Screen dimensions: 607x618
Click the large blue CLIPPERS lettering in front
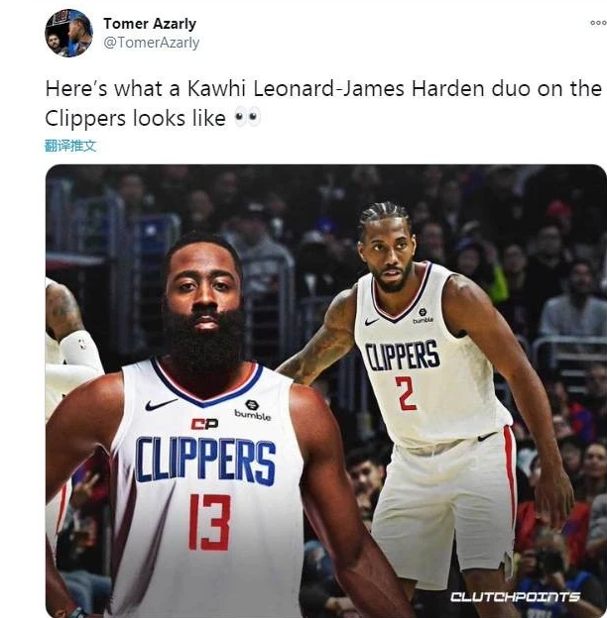(205, 461)
